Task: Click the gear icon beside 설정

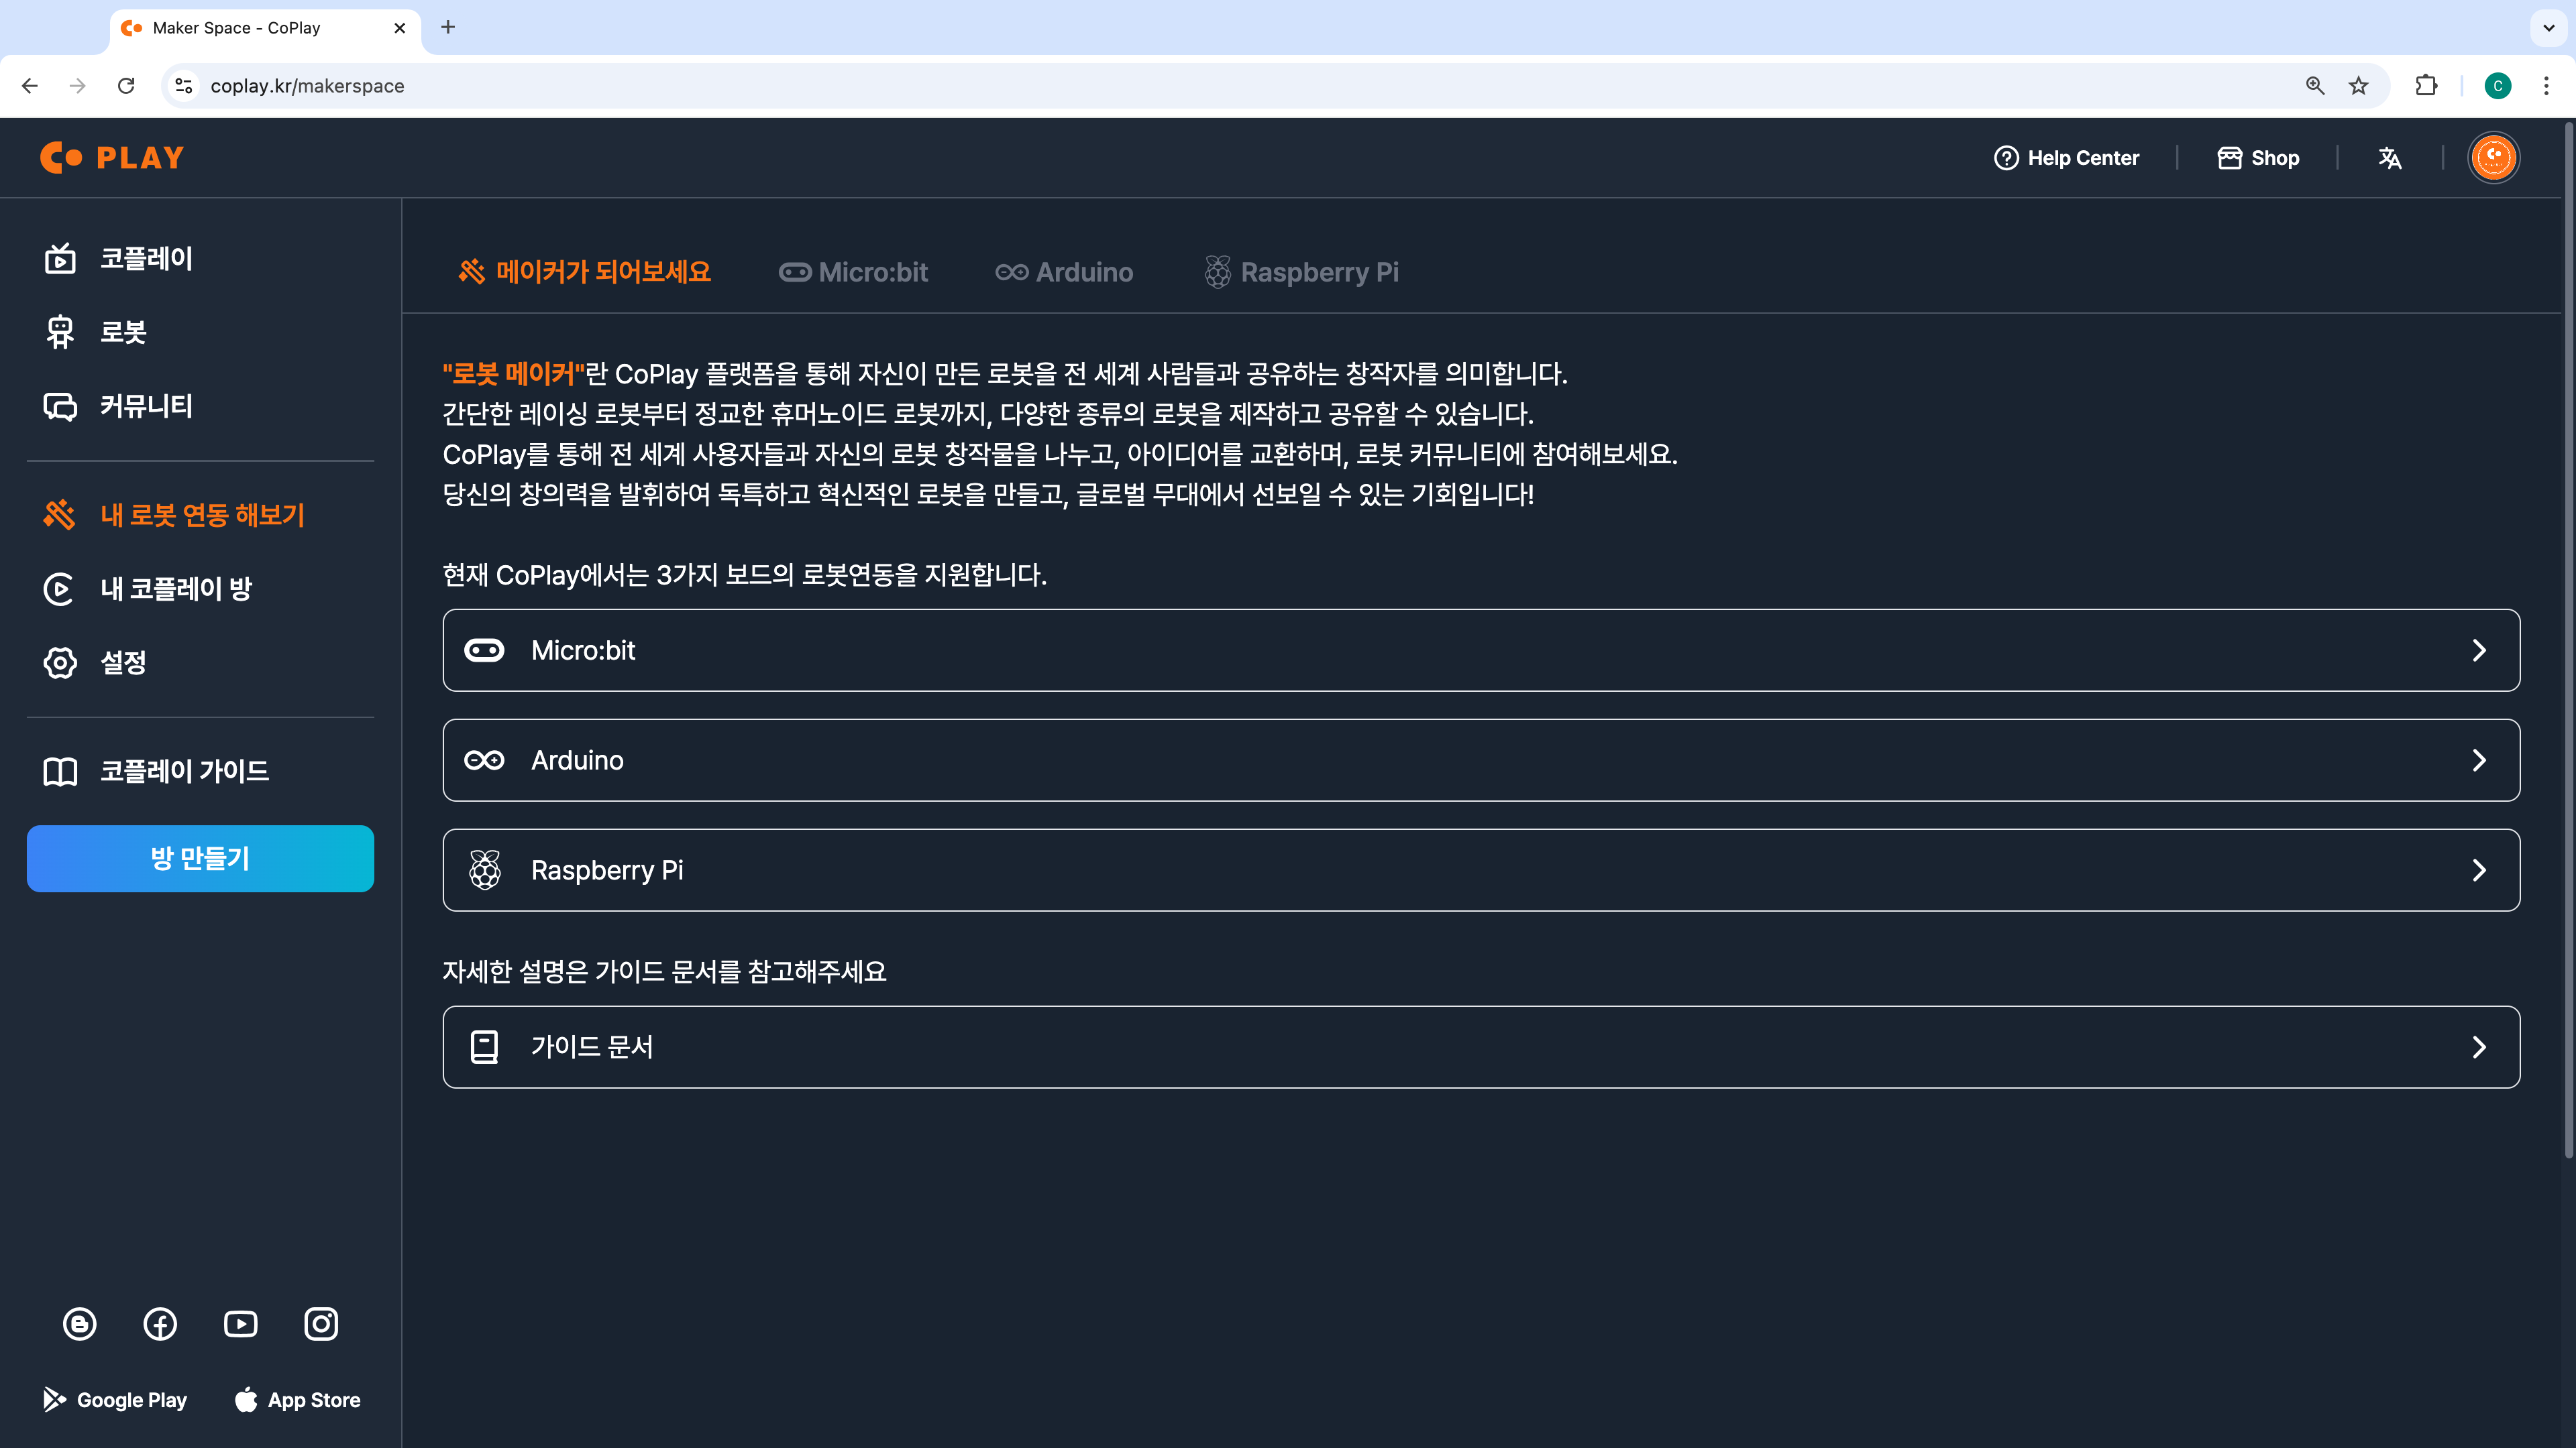Action: [x=60, y=662]
